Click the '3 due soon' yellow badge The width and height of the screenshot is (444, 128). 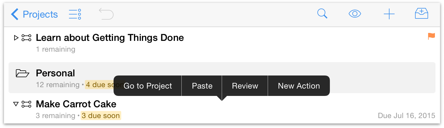[x=101, y=116]
